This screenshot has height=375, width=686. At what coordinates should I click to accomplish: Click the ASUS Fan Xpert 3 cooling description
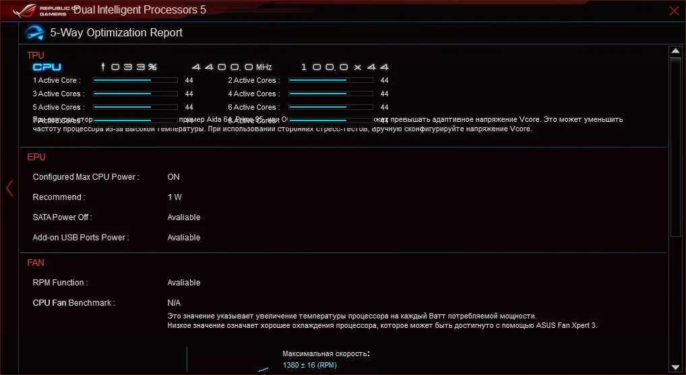coord(382,321)
